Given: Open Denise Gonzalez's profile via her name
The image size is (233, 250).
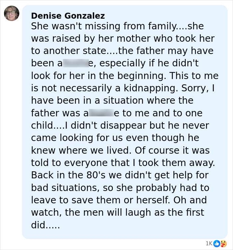Looking at the screenshot, I should 68,16.
